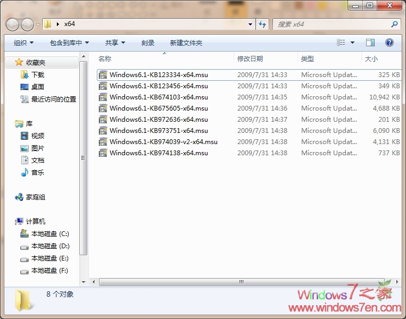
Task: Click the magnifier search icon
Action: pyautogui.click(x=394, y=24)
